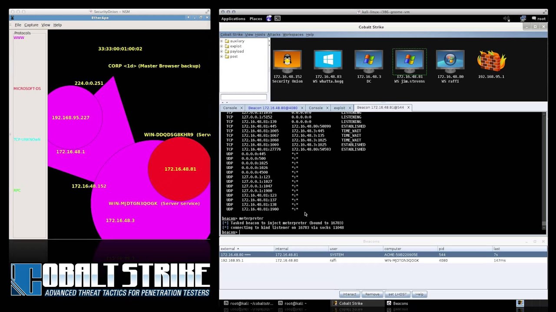Open the Attacks menu
The height and width of the screenshot is (312, 556).
click(x=274, y=35)
